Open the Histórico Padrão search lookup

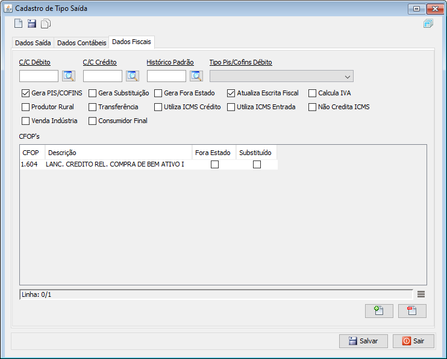tap(196, 76)
